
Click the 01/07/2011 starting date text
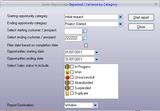coord(73,52)
